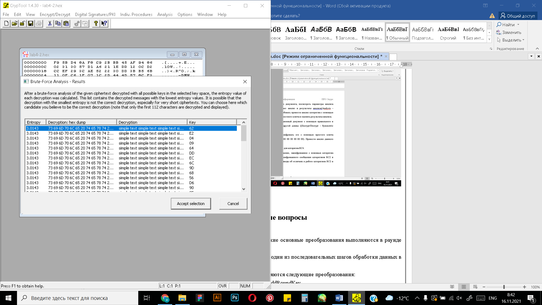Click Accept selection button
The height and width of the screenshot is (305, 542).
coord(191,204)
